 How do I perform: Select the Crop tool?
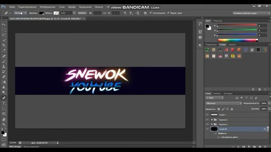pos(4,45)
